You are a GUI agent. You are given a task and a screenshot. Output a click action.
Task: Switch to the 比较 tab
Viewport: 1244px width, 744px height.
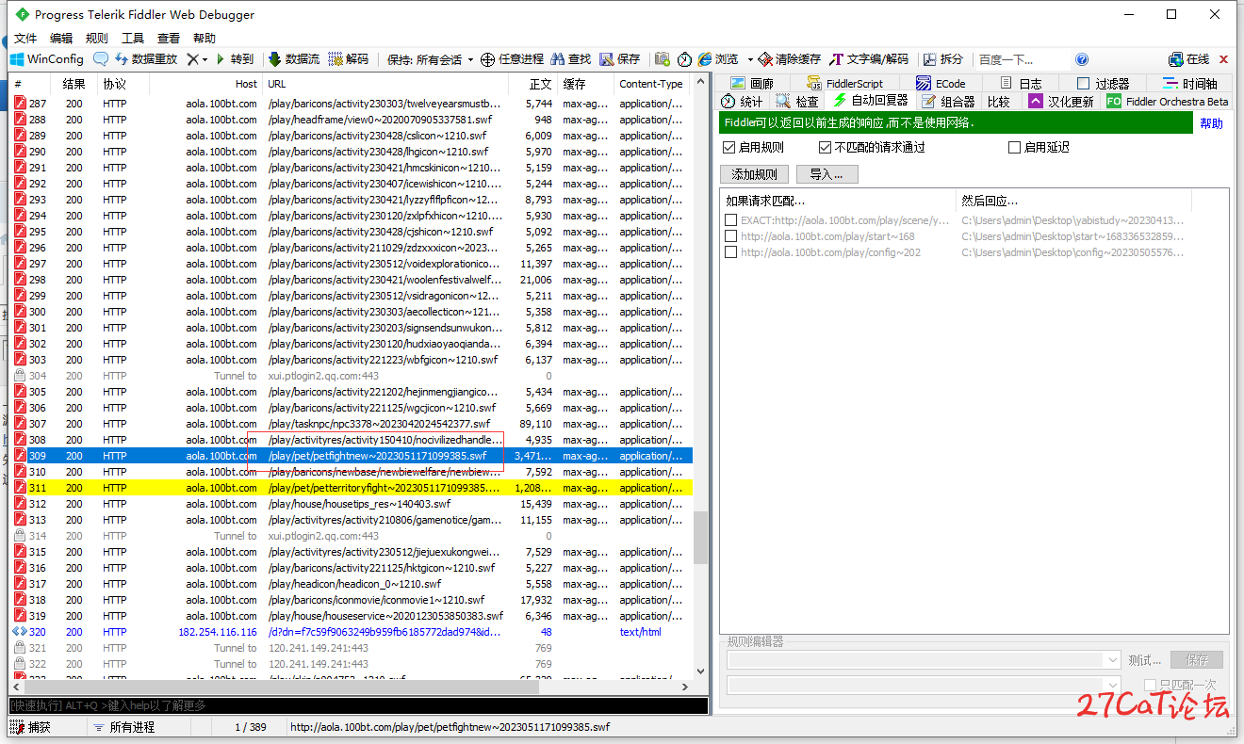click(999, 101)
